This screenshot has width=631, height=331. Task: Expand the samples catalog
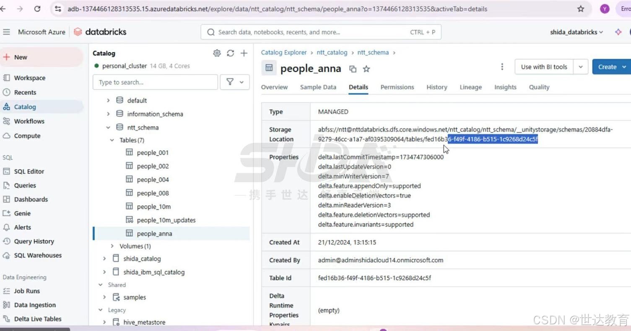coord(104,297)
